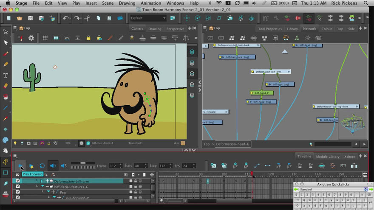This screenshot has width=374, height=210.
Task: Click the yellow lock icon in Camera toolbar
Action: (88, 38)
